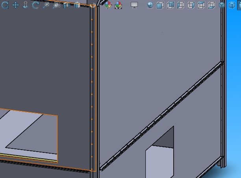Switch to the Back view cube
This screenshot has width=241, height=178.
click(171, 5)
